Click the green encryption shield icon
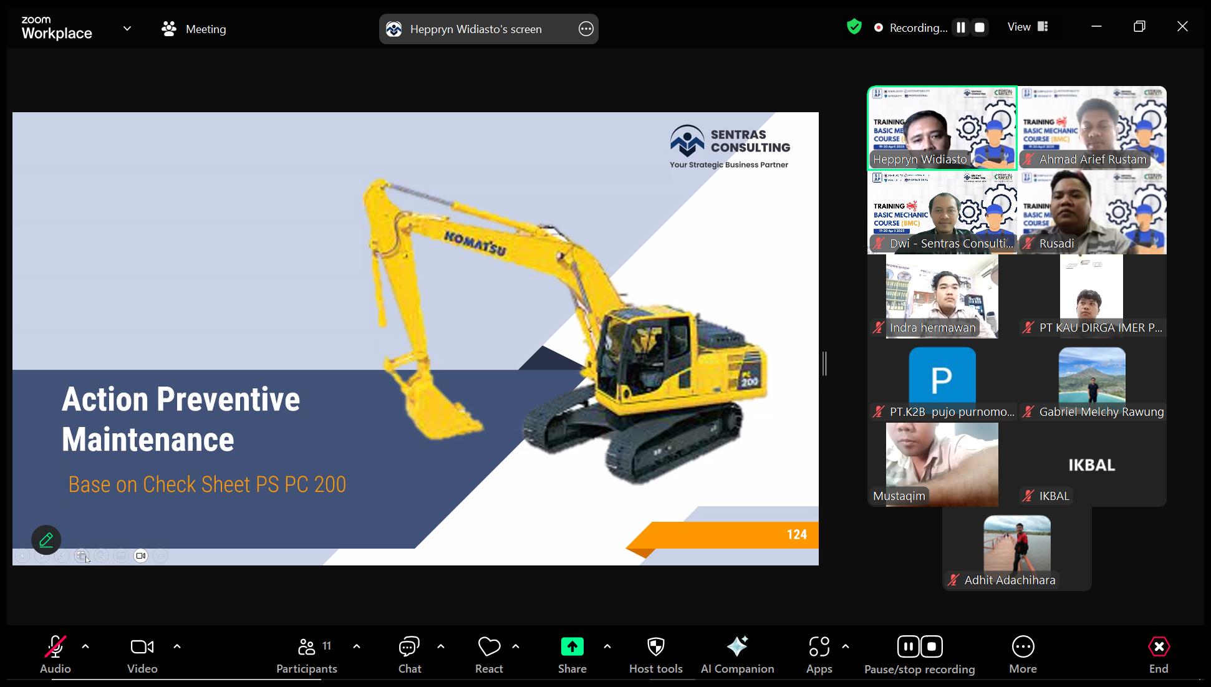Image resolution: width=1211 pixels, height=687 pixels. click(x=854, y=27)
